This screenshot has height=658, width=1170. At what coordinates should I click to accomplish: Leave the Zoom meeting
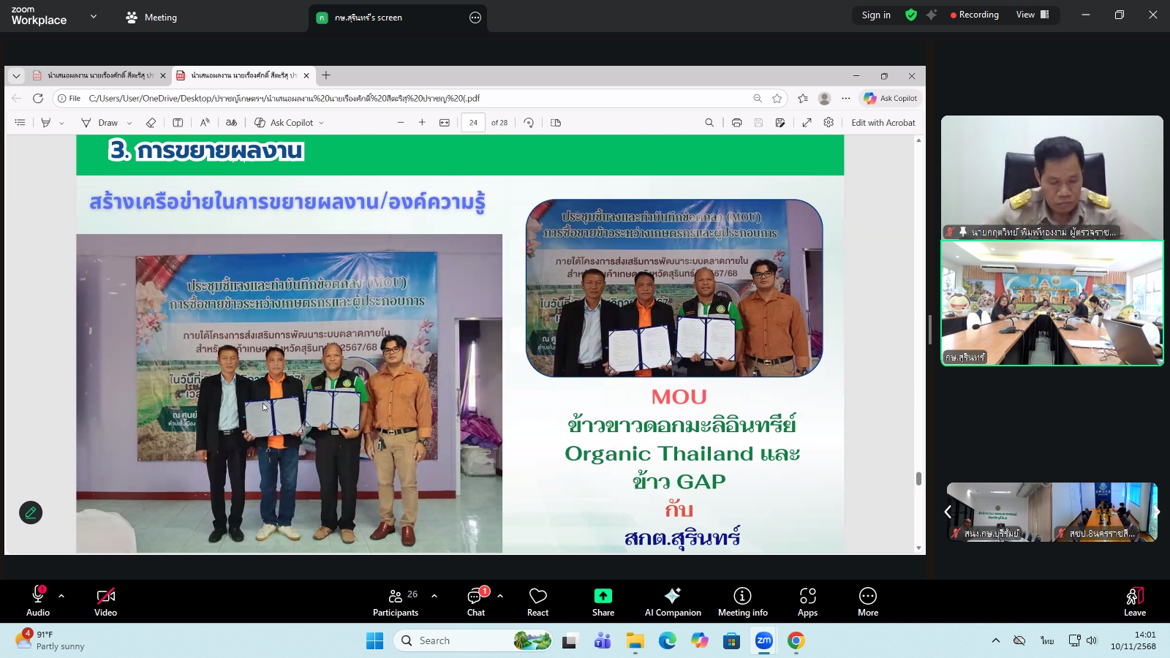pos(1135,601)
